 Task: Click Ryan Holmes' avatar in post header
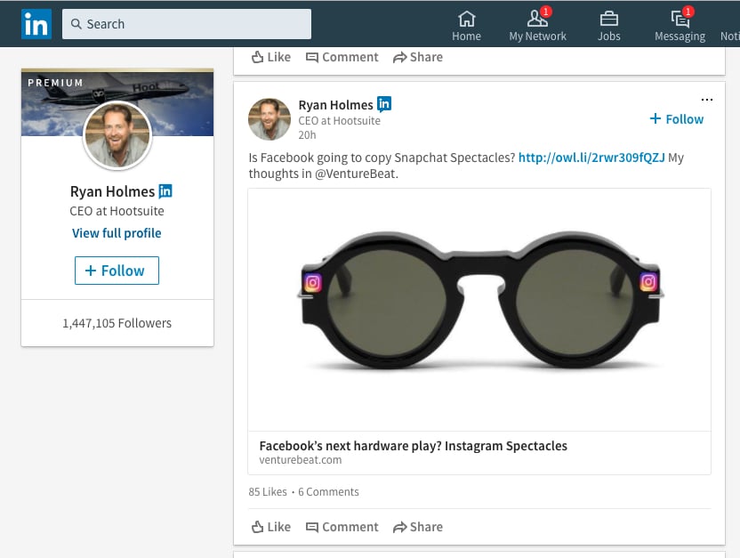tap(269, 119)
